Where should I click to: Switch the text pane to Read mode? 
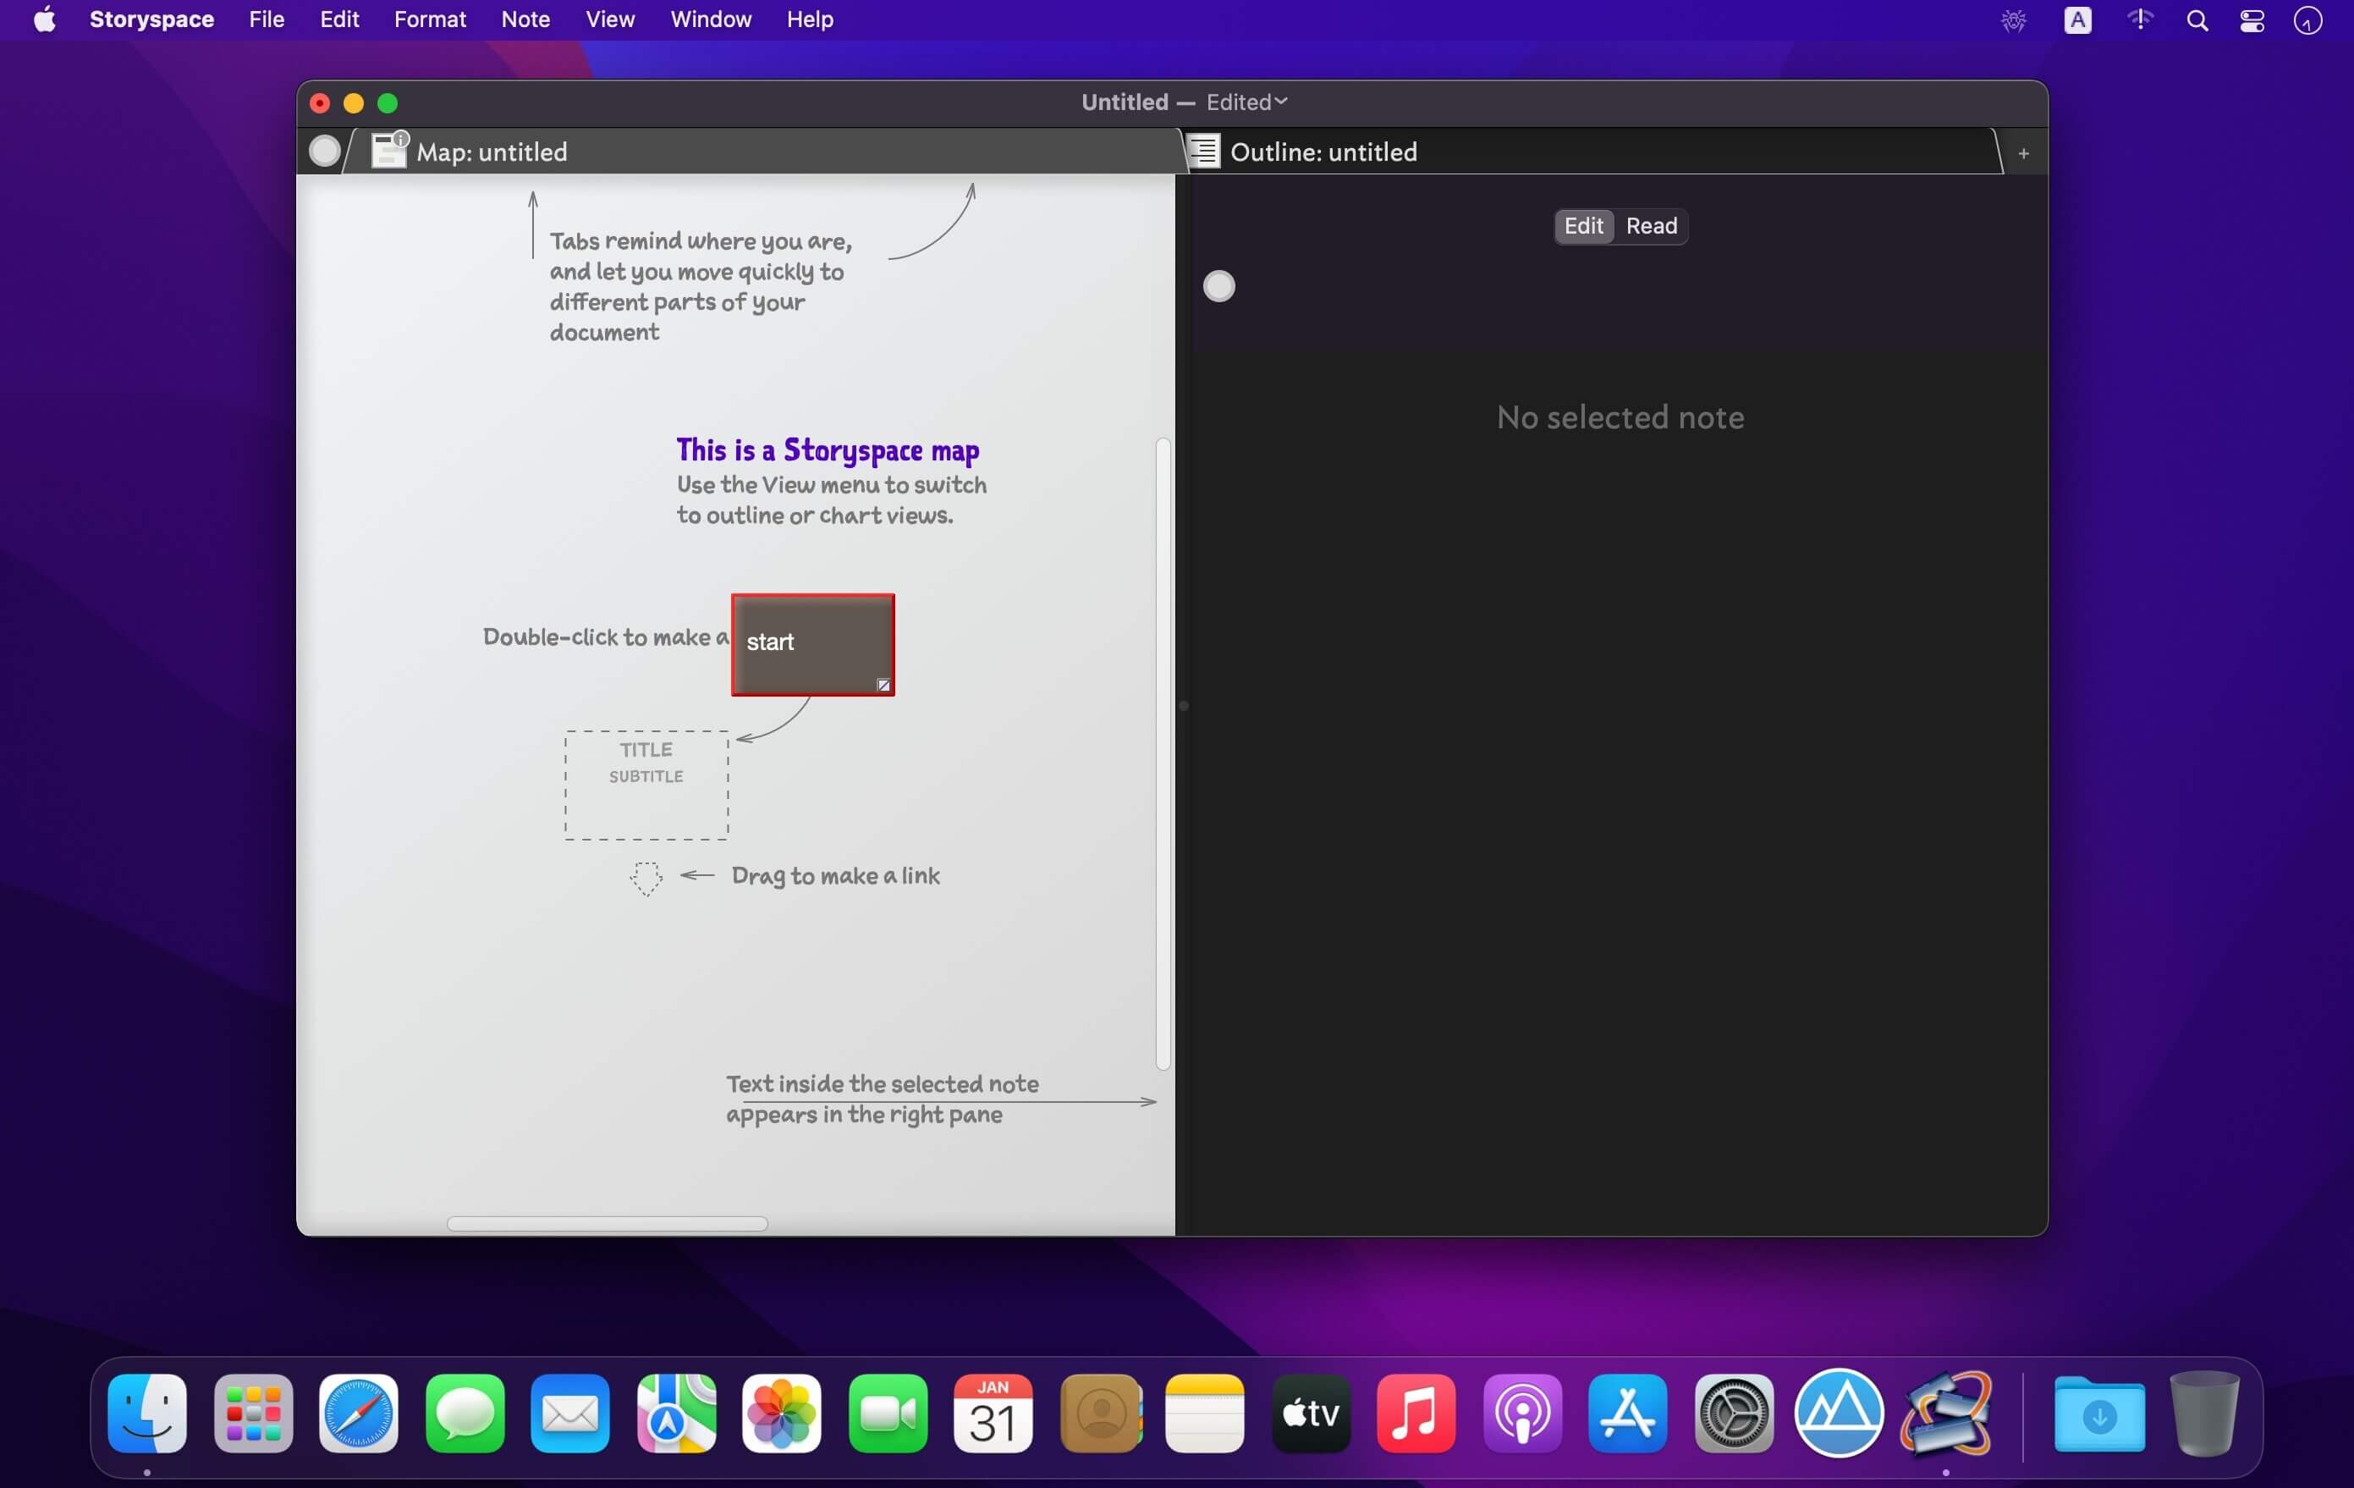click(x=1651, y=226)
